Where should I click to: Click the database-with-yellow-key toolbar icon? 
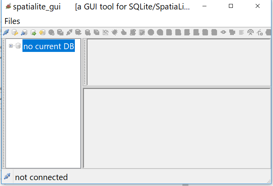pyautogui.click(x=15, y=32)
